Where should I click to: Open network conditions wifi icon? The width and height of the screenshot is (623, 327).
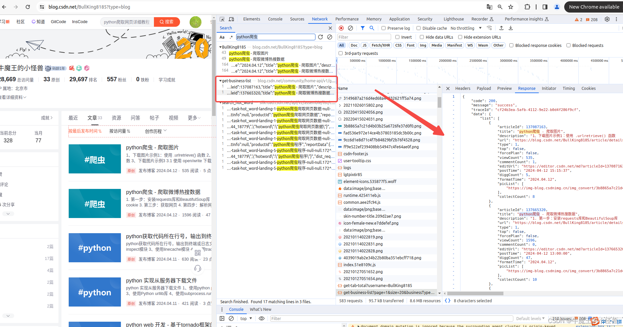489,28
